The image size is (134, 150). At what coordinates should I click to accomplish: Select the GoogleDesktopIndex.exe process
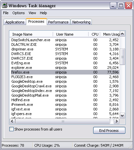point(65,91)
